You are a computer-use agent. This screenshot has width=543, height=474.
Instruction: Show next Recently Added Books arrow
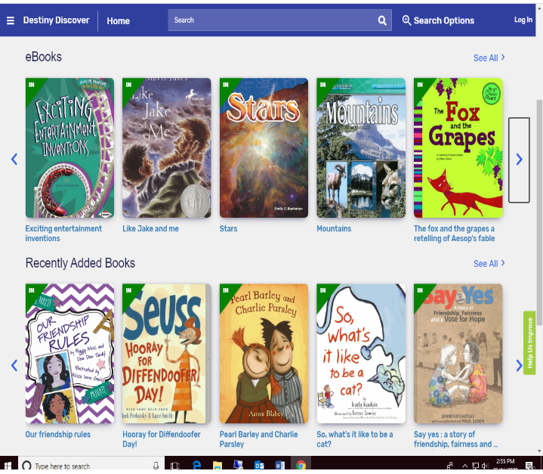pos(519,365)
